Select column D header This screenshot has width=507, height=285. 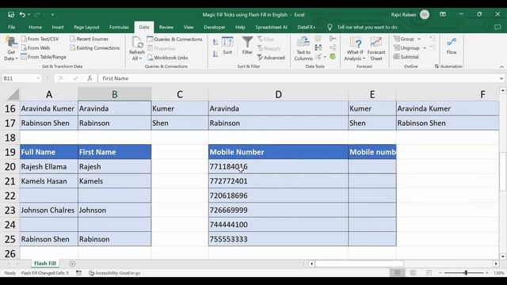(x=278, y=94)
